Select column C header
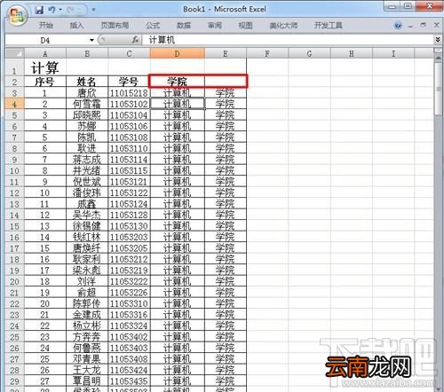The height and width of the screenshot is (392, 444). click(129, 53)
